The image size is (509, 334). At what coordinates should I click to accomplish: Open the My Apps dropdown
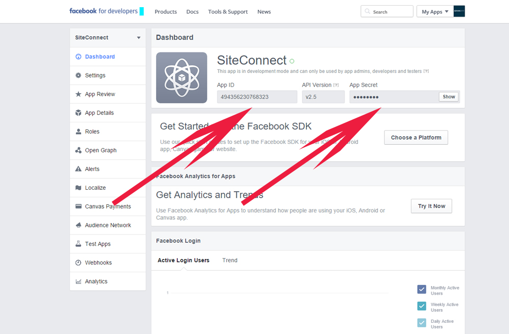435,11
